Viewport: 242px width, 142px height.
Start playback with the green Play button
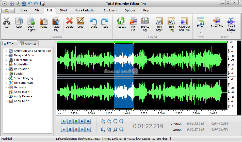[63, 121]
